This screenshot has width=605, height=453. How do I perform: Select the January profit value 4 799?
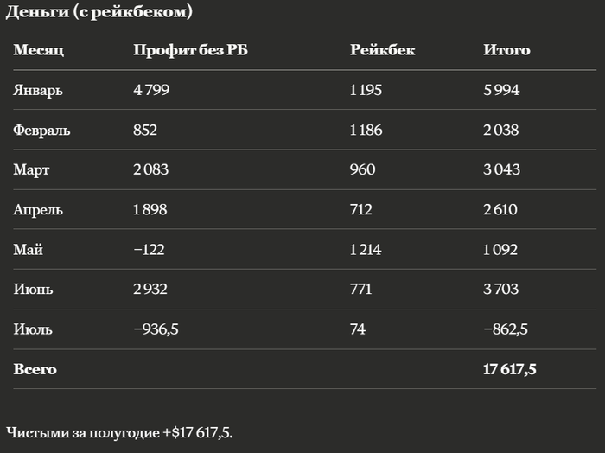[151, 90]
